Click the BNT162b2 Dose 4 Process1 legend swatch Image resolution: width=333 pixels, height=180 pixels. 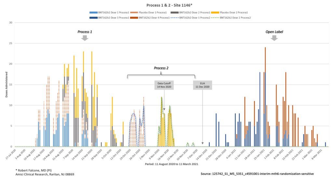coord(134,18)
